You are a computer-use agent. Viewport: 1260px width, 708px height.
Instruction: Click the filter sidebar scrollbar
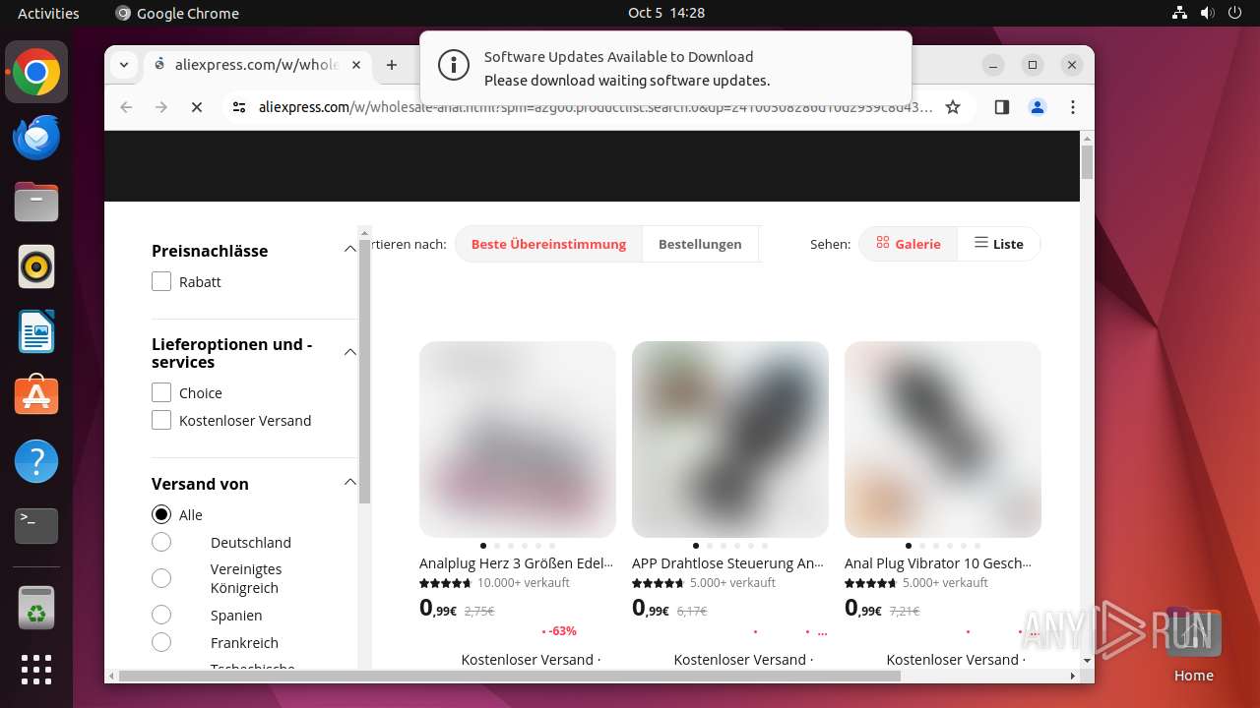click(x=364, y=371)
